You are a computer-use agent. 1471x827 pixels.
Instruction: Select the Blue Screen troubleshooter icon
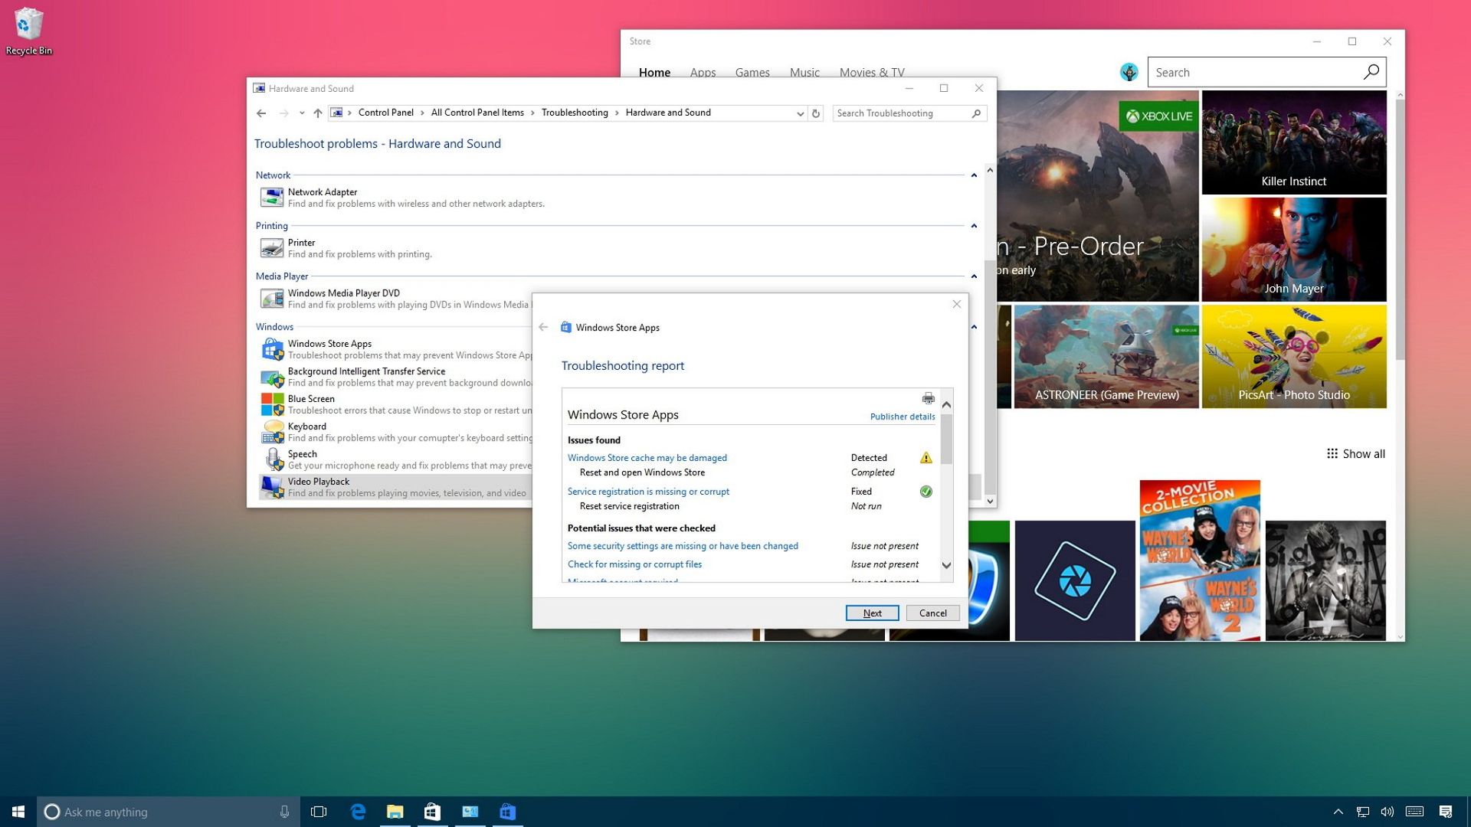coord(272,404)
